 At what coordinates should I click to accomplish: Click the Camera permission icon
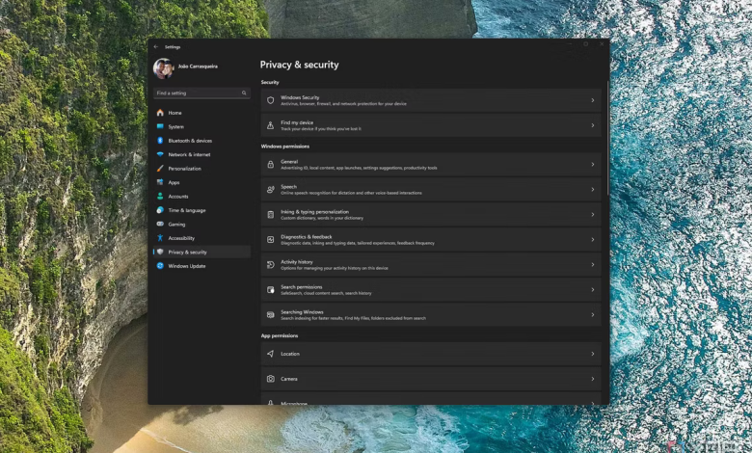[271, 379]
